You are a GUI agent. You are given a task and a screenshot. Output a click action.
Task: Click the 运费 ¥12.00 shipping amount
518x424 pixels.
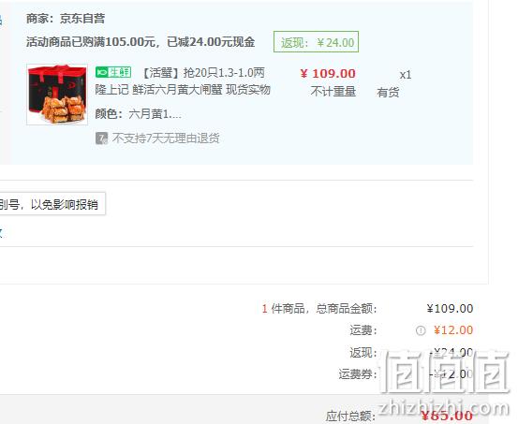click(453, 330)
